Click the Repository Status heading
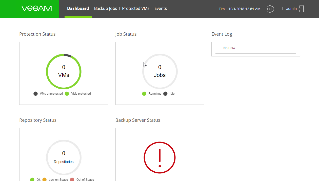The width and height of the screenshot is (319, 181). [x=38, y=120]
